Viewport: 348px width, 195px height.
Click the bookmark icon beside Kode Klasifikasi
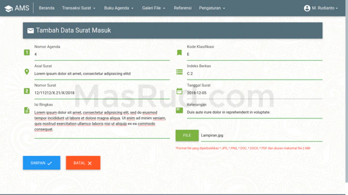coord(179,52)
